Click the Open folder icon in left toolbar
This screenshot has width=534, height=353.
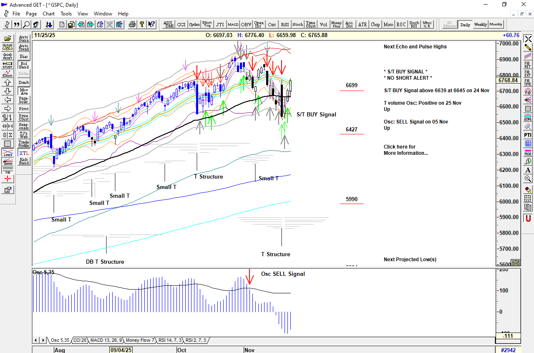pos(8,38)
